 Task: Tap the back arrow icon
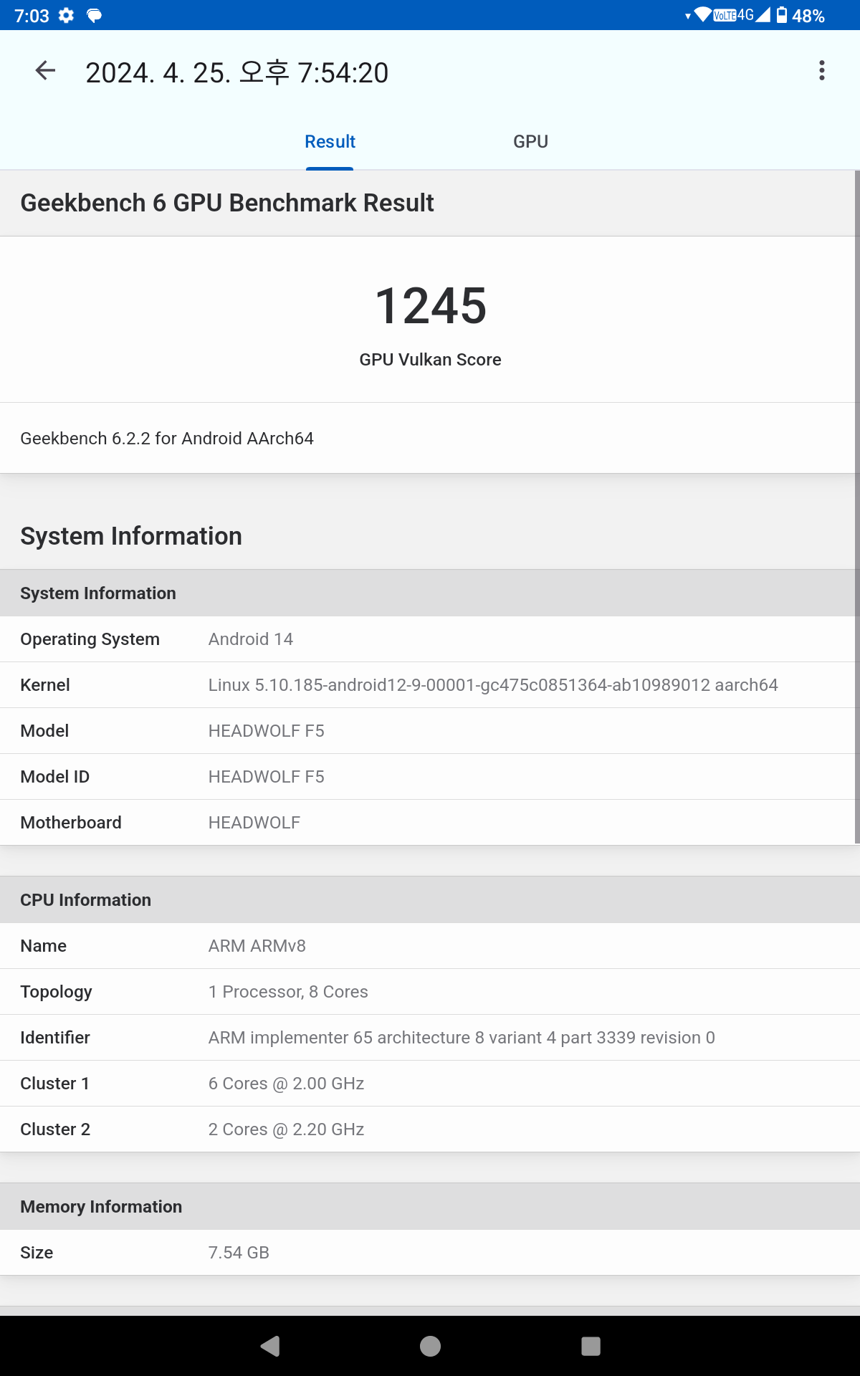point(45,70)
